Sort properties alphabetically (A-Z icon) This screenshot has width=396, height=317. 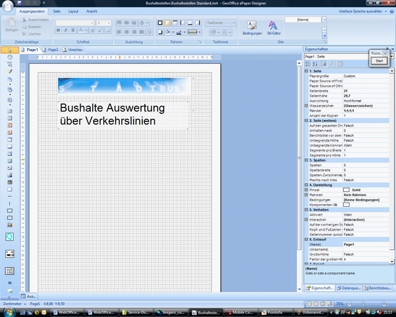(315, 64)
